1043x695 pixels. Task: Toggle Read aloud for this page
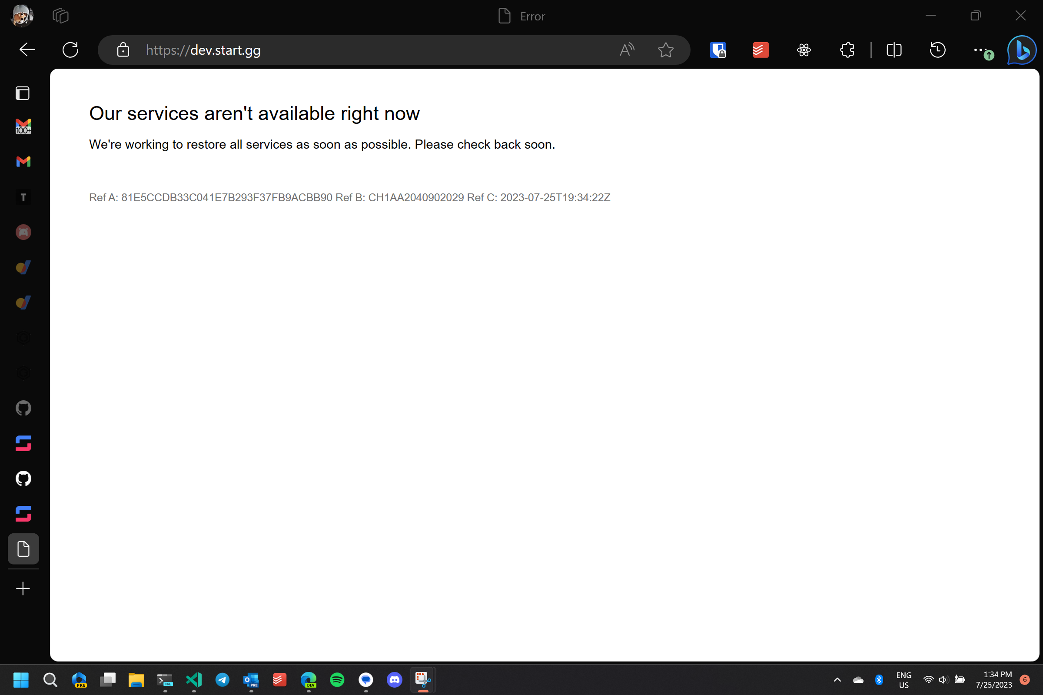626,50
